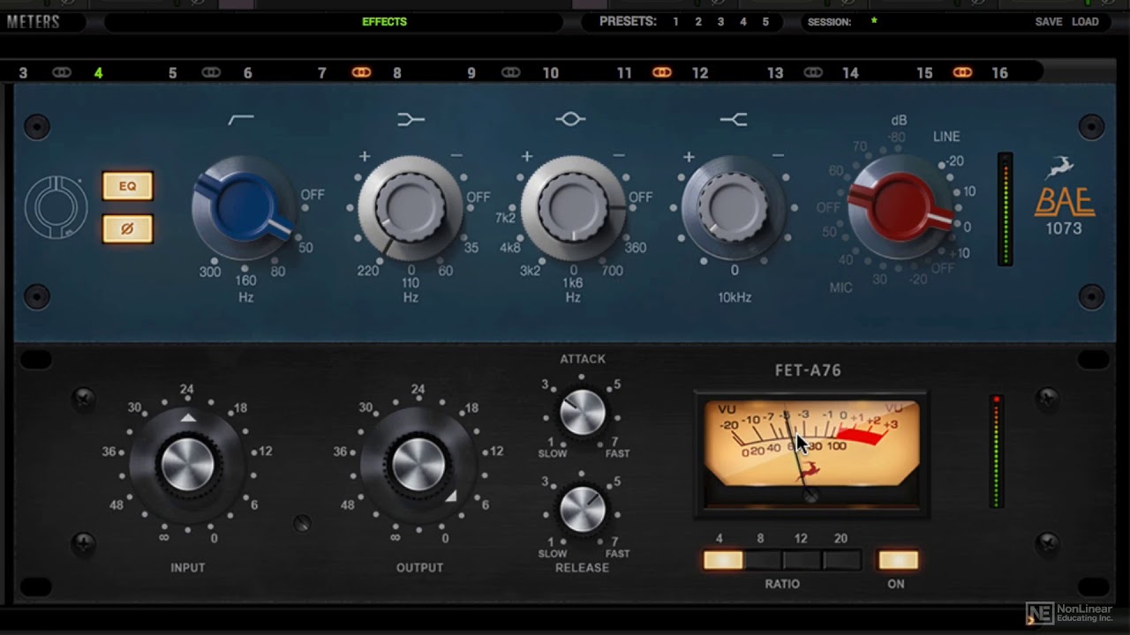Click the session asterisk indicator

pyautogui.click(x=874, y=22)
